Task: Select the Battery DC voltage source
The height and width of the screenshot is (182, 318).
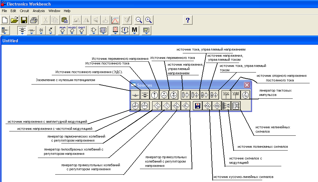Action: point(145,95)
